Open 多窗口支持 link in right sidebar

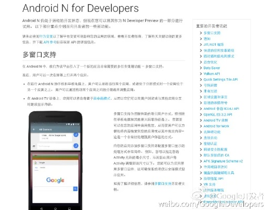[x=212, y=33]
